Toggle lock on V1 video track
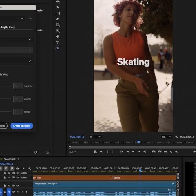 5,185
